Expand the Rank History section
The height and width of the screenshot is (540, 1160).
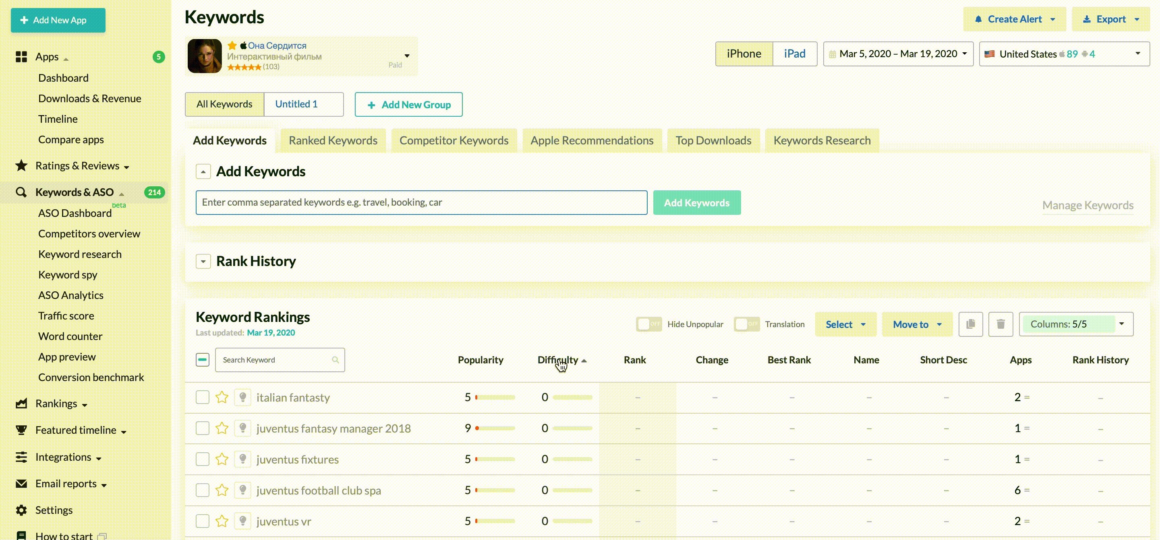click(x=203, y=261)
